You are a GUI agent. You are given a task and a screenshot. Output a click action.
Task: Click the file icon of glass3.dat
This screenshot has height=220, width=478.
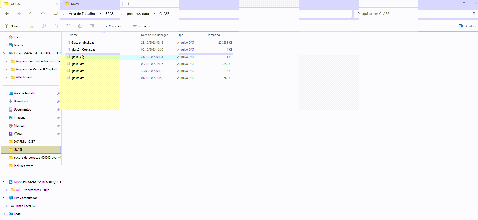pyautogui.click(x=68, y=64)
